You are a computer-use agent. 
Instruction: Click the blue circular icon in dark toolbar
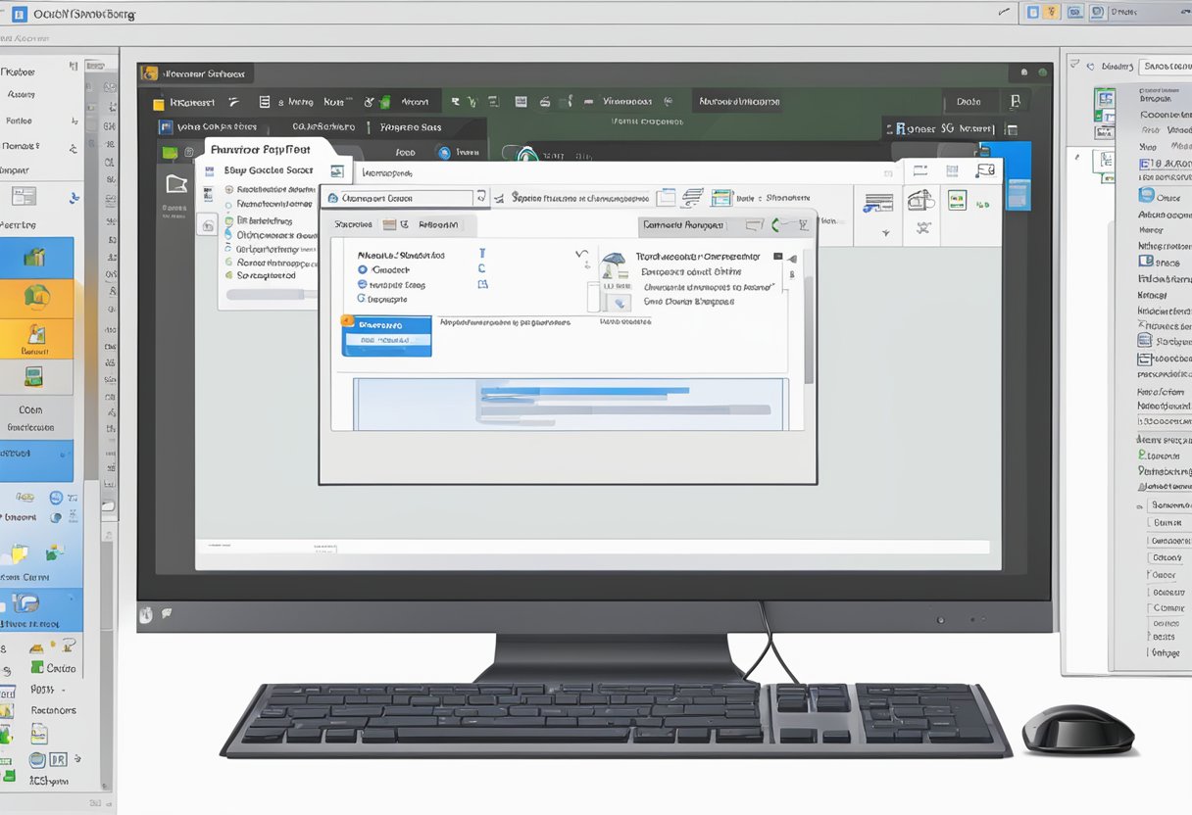click(x=444, y=152)
